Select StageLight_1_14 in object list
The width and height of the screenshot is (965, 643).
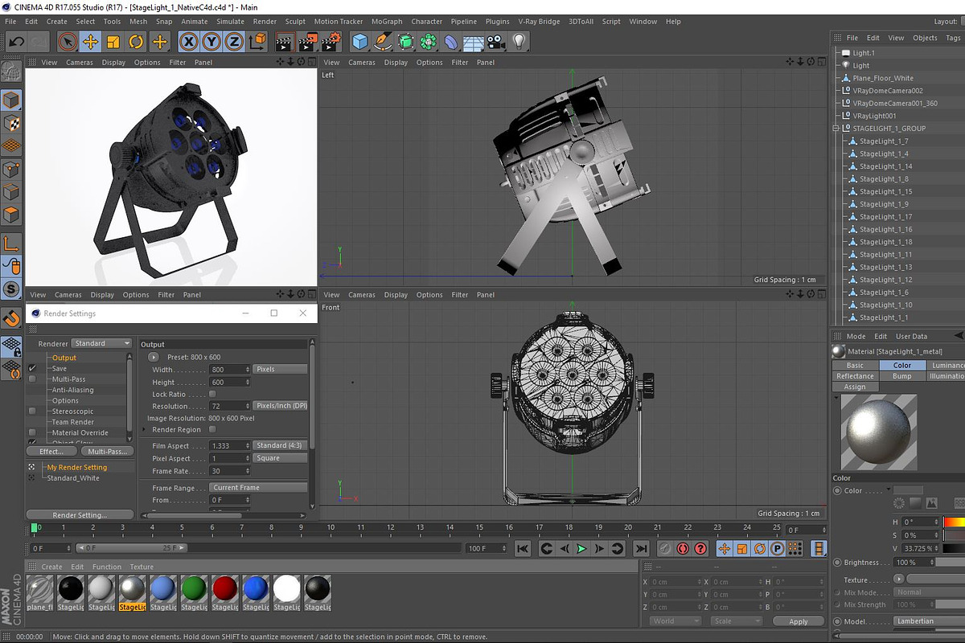885,166
